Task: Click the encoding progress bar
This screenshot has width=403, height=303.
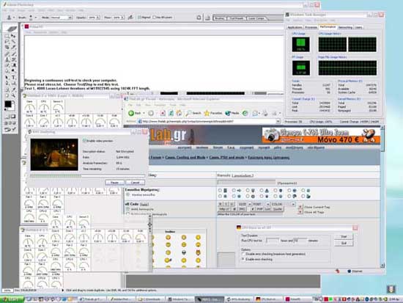Action: pyautogui.click(x=87, y=176)
